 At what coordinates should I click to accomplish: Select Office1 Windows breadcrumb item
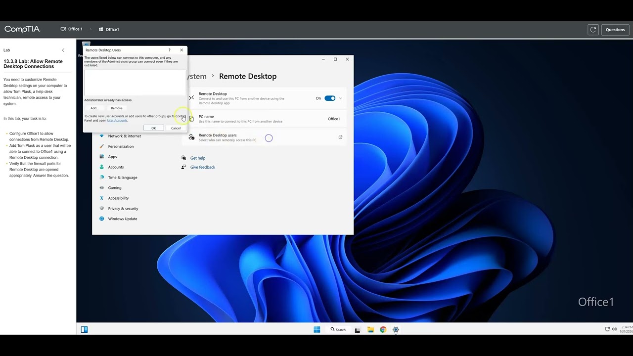click(109, 30)
